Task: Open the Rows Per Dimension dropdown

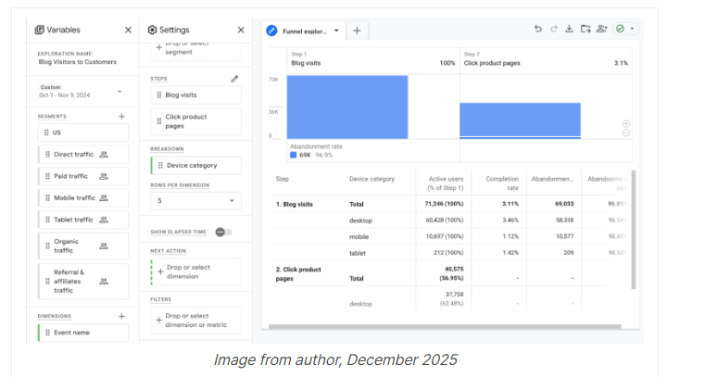Action: click(195, 200)
